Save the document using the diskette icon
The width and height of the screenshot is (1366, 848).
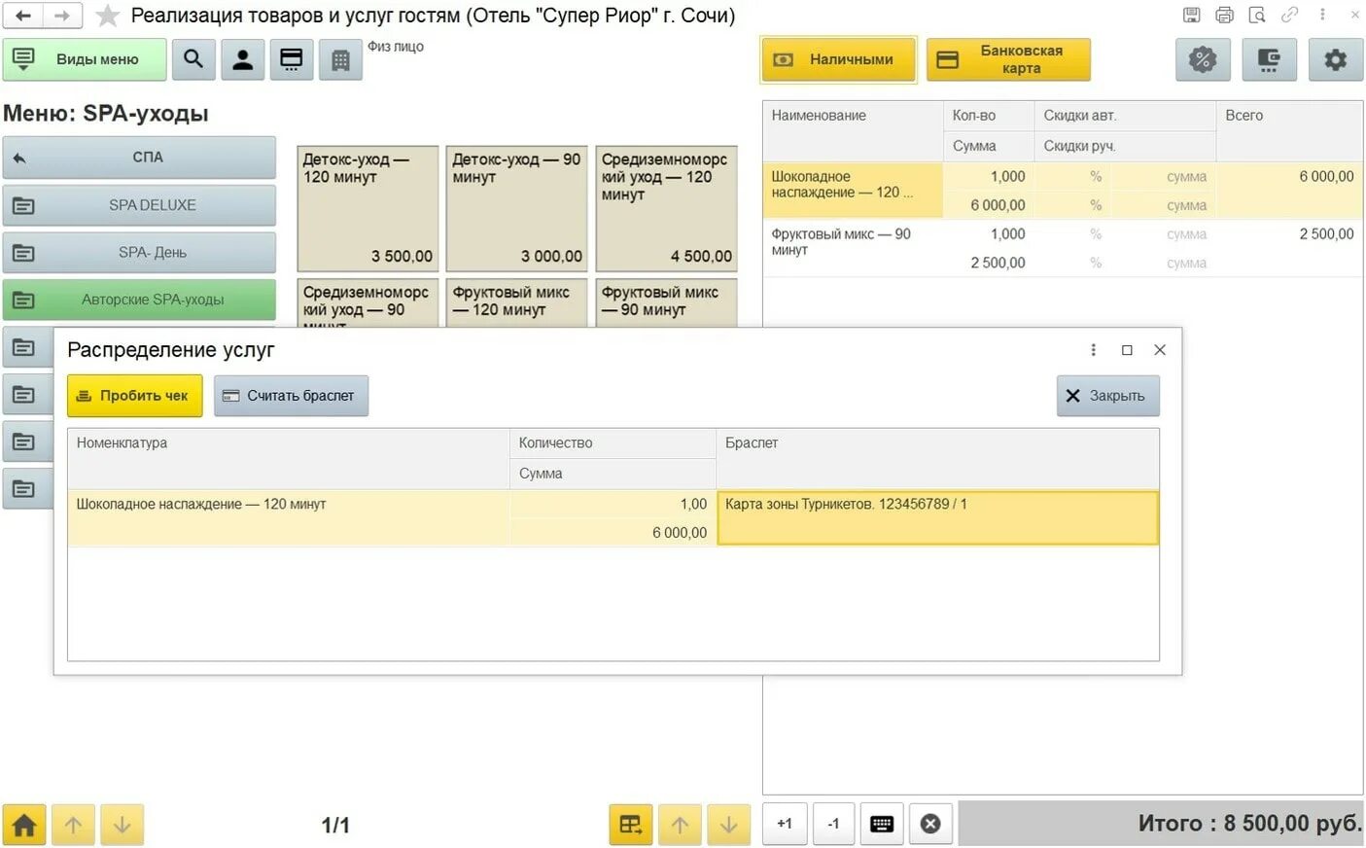coord(1191,15)
